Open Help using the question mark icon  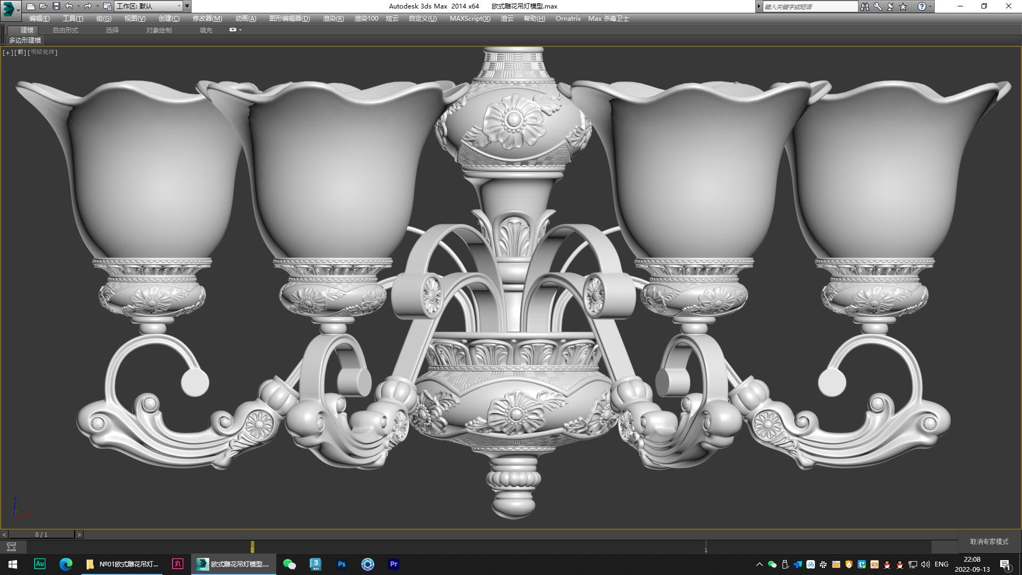pyautogui.click(x=921, y=6)
